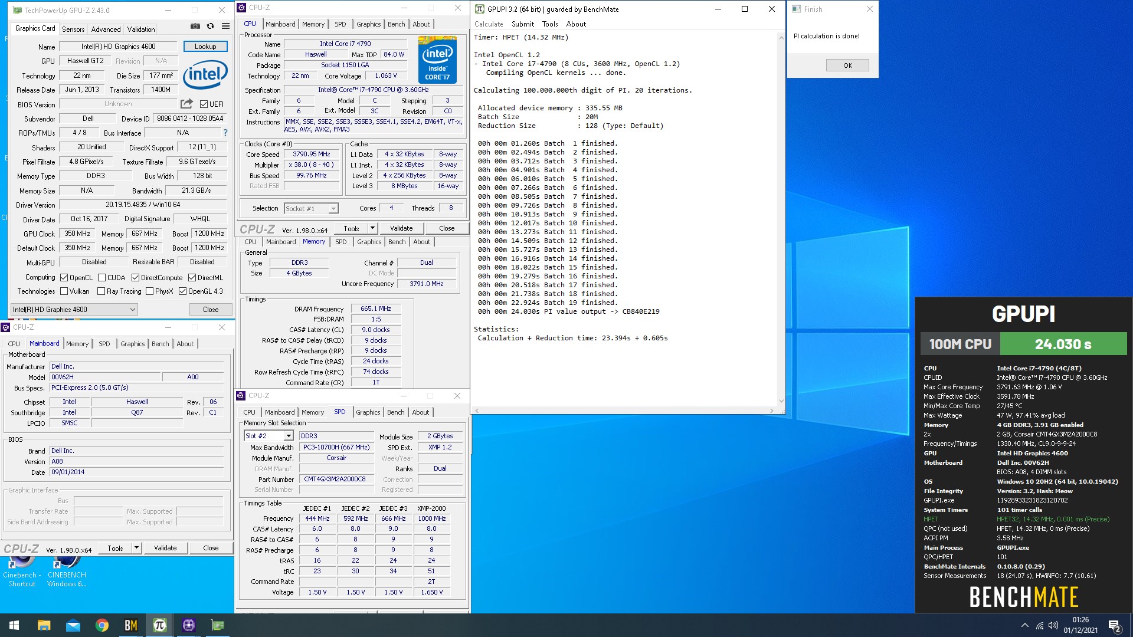1133x637 pixels.
Task: Click OK in the Finish dialog
Action: click(847, 65)
